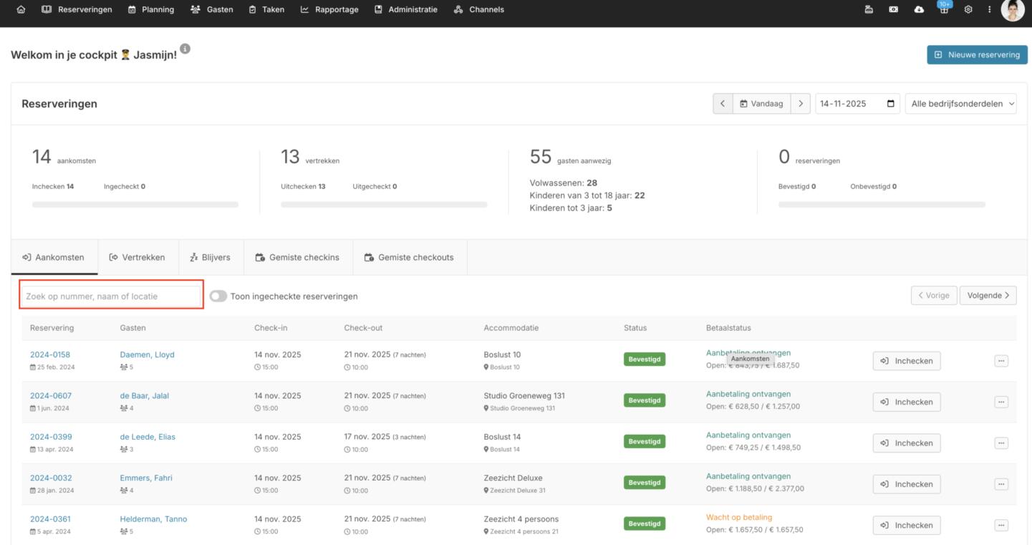Open the gift icon with 10+ badge
The image size is (1032, 545).
[944, 10]
